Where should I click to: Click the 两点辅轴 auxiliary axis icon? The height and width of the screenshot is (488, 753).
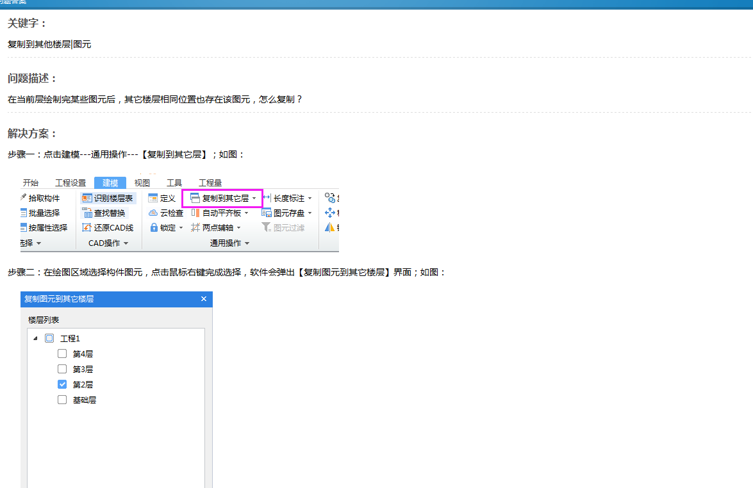tap(195, 227)
